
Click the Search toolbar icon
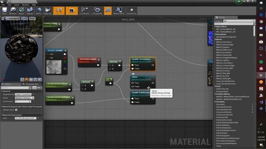pos(30,11)
